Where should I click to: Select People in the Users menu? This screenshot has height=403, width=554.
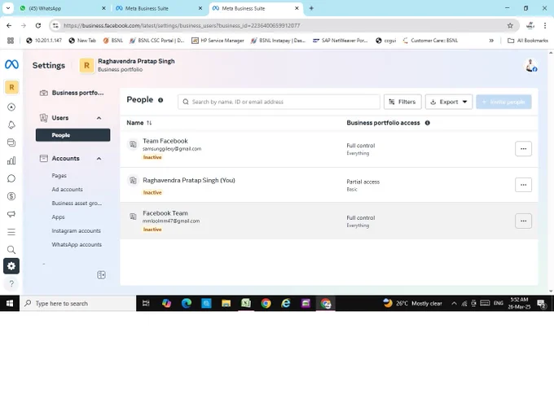pyautogui.click(x=73, y=135)
